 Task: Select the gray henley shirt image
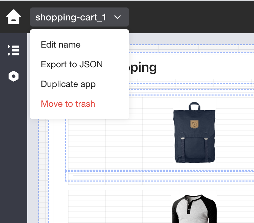(x=194, y=209)
